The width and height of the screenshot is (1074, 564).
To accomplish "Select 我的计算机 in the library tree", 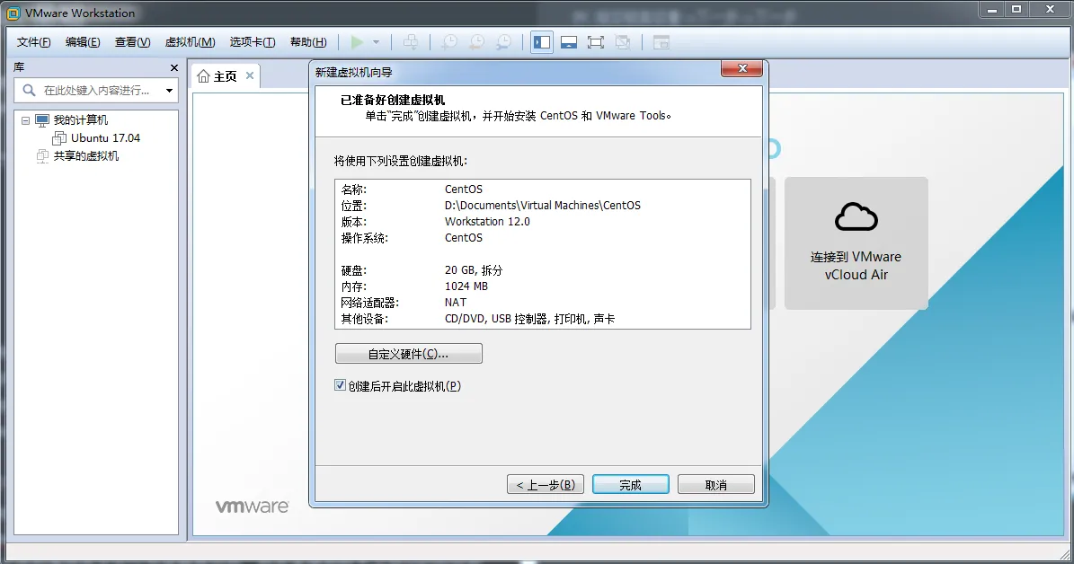I will 81,120.
